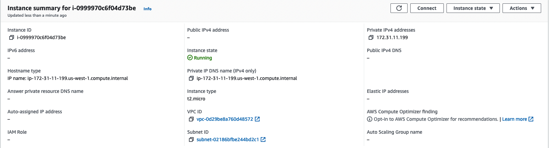The height and width of the screenshot is (148, 549).
Task: Click the Connect button
Action: [427, 8]
